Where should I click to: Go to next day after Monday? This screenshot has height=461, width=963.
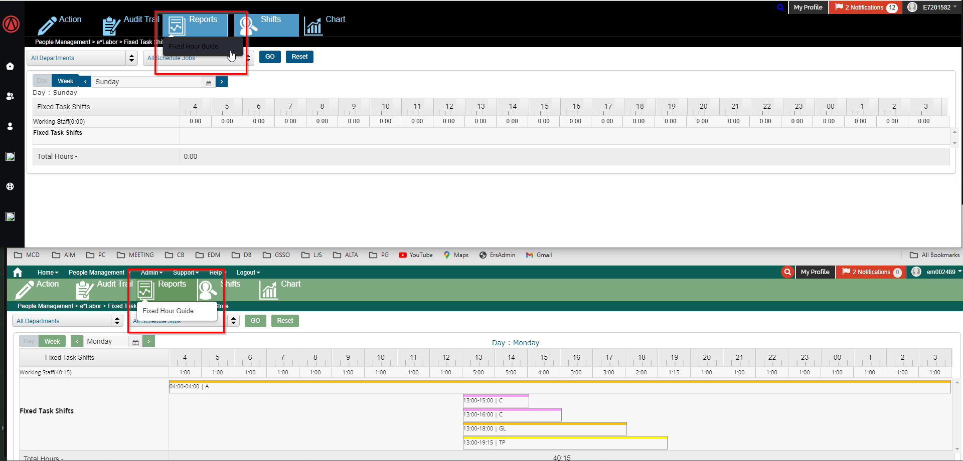click(148, 341)
